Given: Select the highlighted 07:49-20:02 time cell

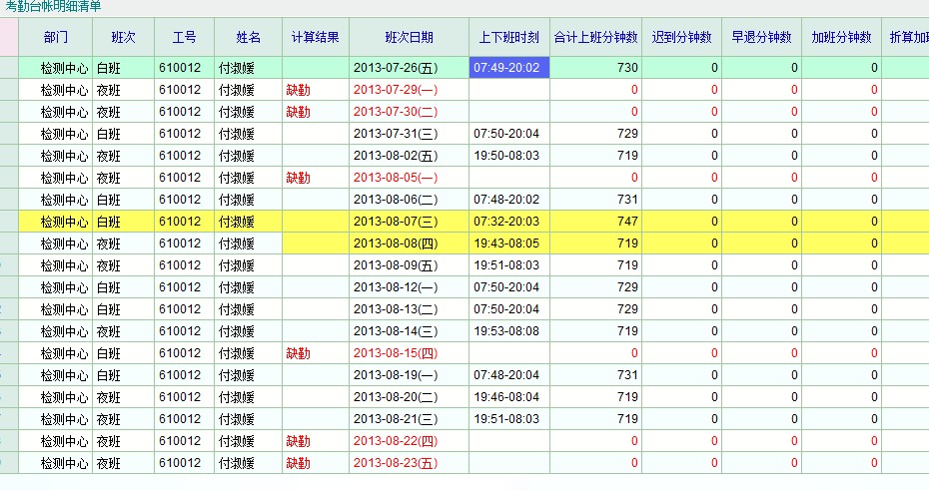Looking at the screenshot, I should point(508,68).
